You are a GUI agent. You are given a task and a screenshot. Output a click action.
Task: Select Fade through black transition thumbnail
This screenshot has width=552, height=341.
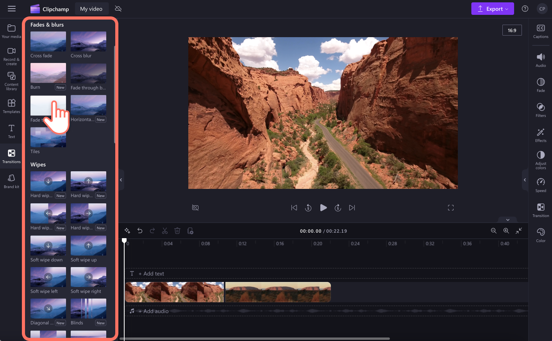coord(88,73)
